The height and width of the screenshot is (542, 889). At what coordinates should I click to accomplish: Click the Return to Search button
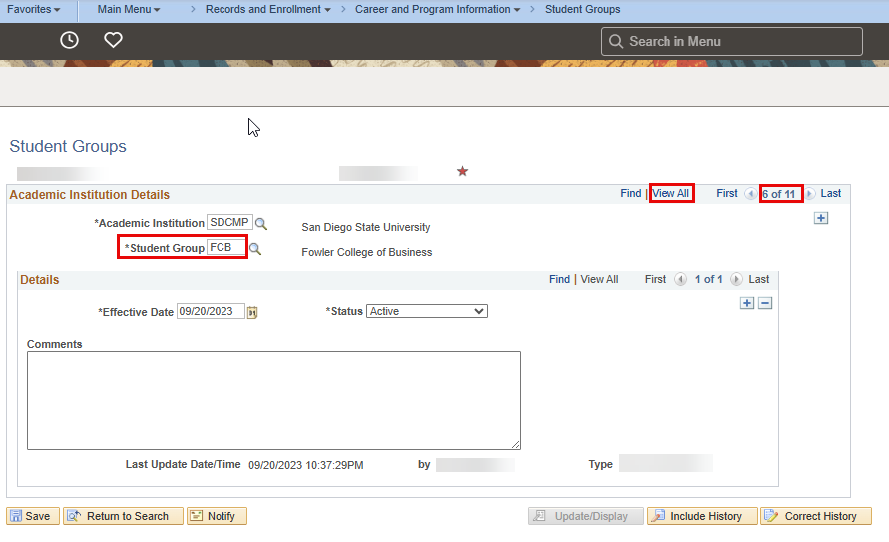tap(123, 516)
